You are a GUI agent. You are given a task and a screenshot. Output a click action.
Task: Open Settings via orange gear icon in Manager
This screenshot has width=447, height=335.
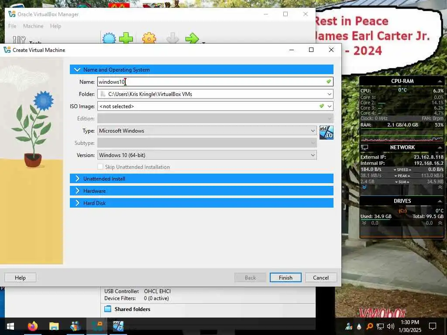coord(149,38)
